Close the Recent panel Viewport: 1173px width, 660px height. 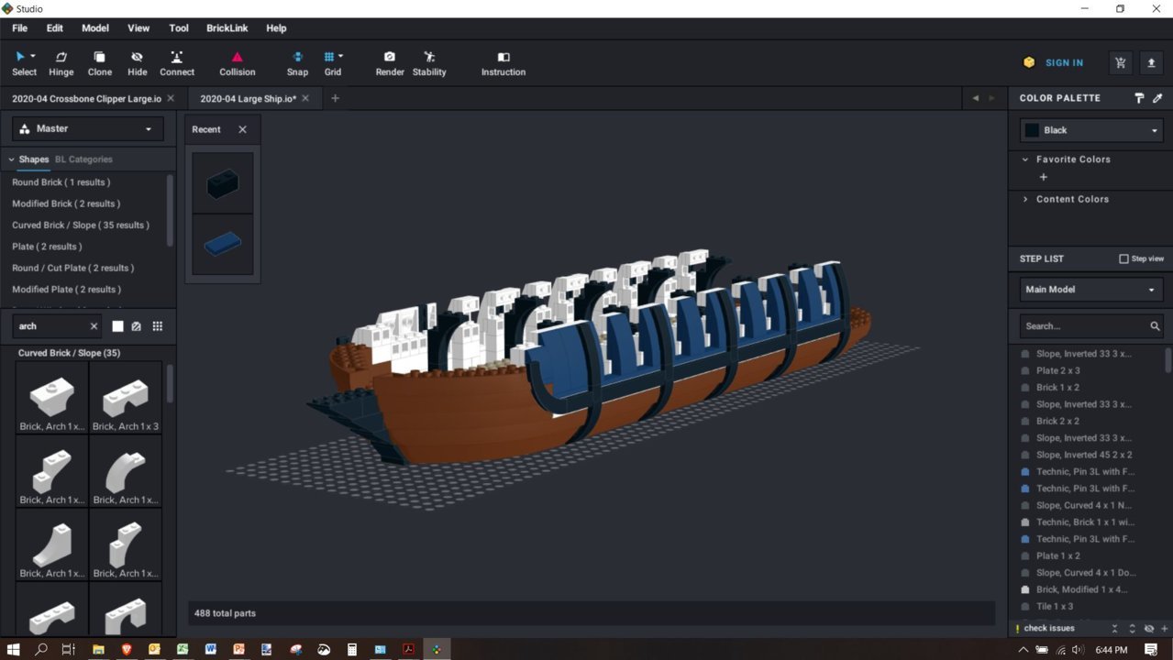[x=242, y=129]
